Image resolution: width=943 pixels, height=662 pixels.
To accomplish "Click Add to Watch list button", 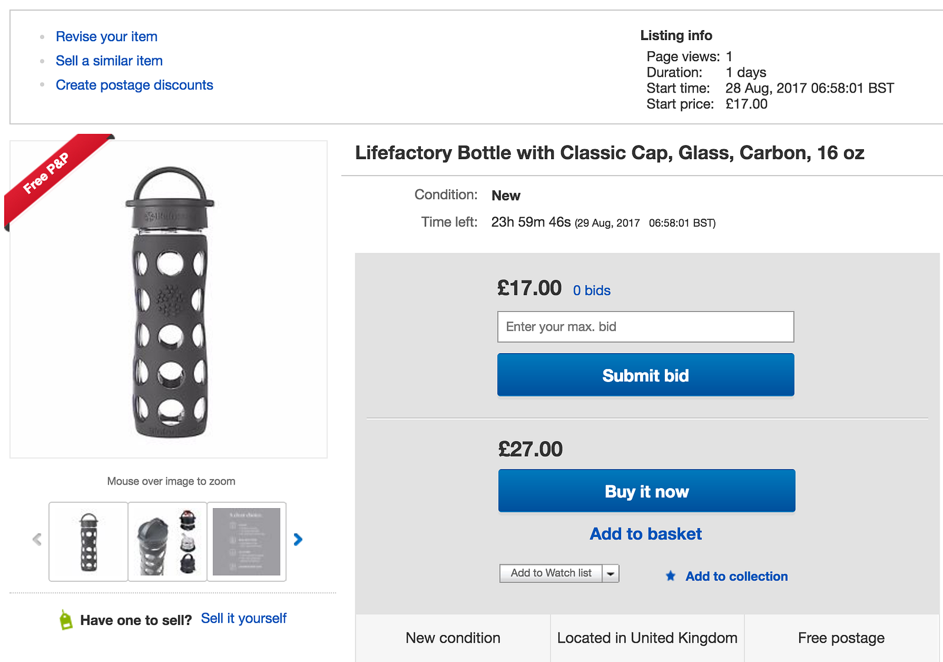I will tap(550, 574).
